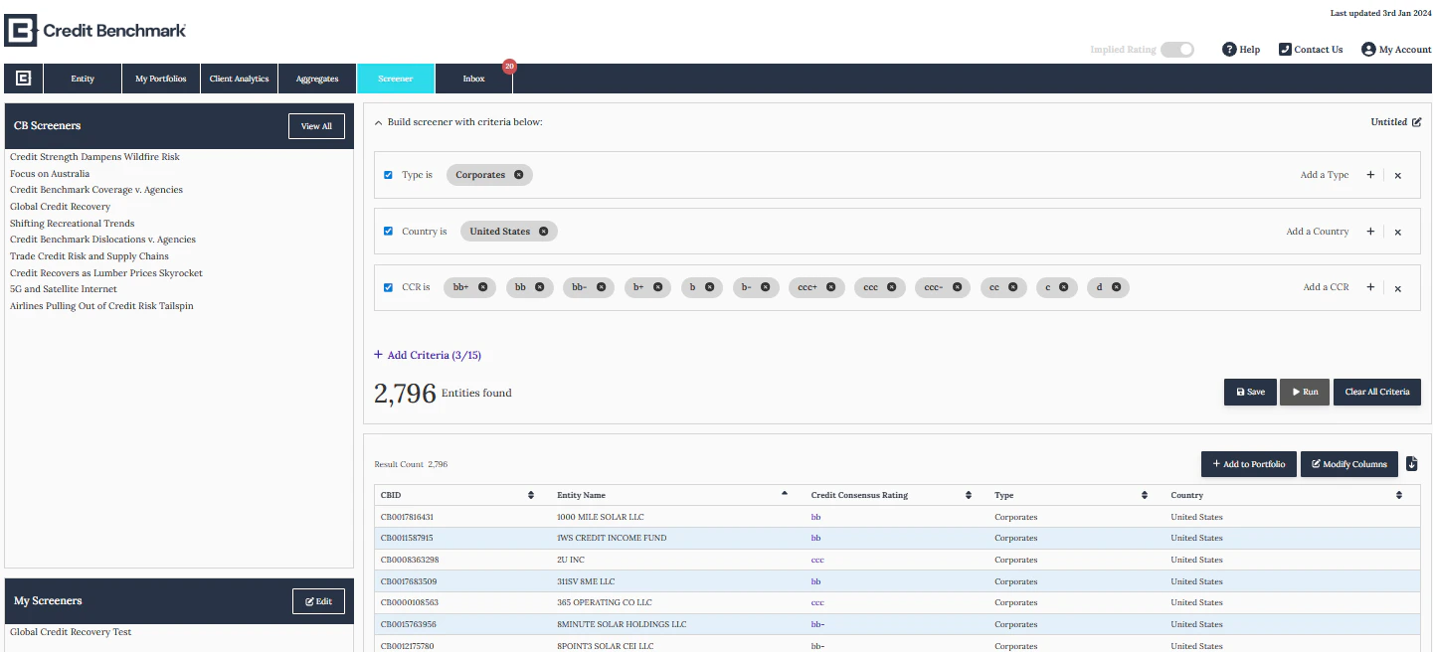This screenshot has width=1433, height=652.
Task: Click View All CB Screeners
Action: tap(316, 126)
